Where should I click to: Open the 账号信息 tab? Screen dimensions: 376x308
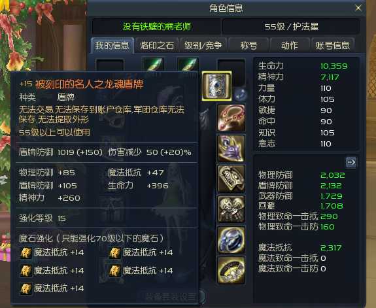(x=333, y=45)
